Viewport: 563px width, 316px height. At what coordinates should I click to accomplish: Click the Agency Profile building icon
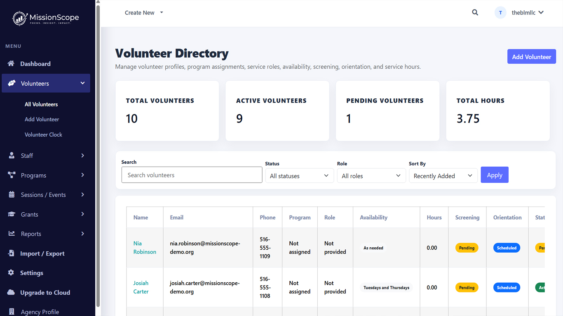(12, 311)
